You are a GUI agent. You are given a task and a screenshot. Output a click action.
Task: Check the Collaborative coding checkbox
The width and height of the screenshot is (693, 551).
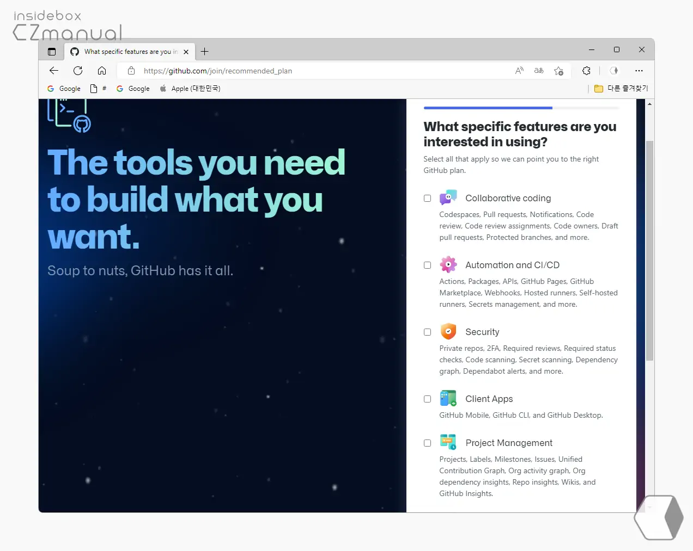coord(427,199)
